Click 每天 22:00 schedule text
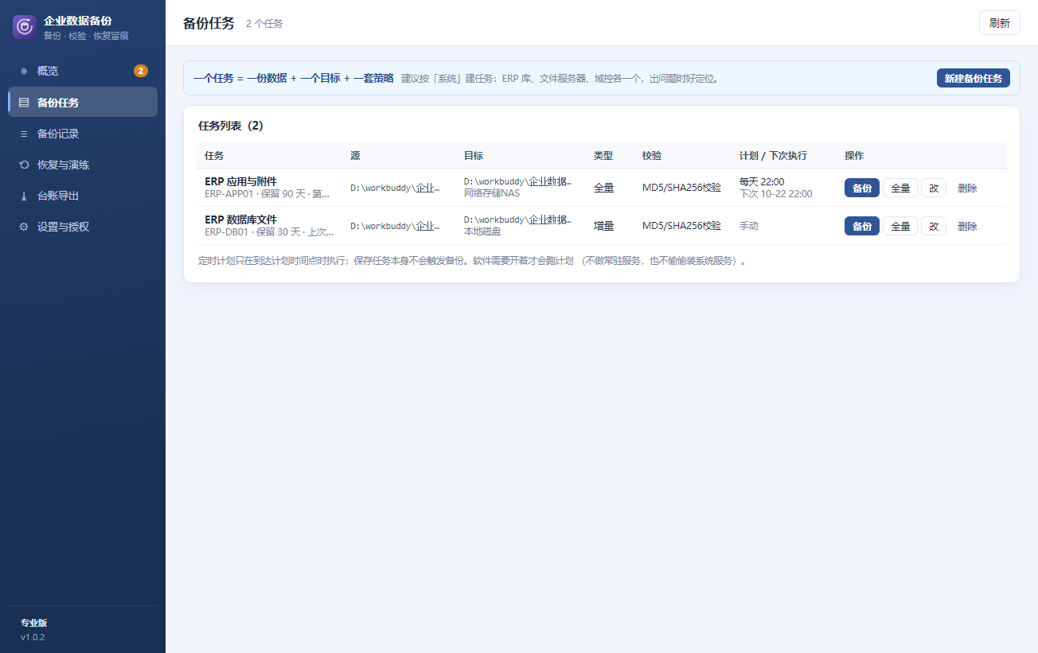 [x=762, y=182]
